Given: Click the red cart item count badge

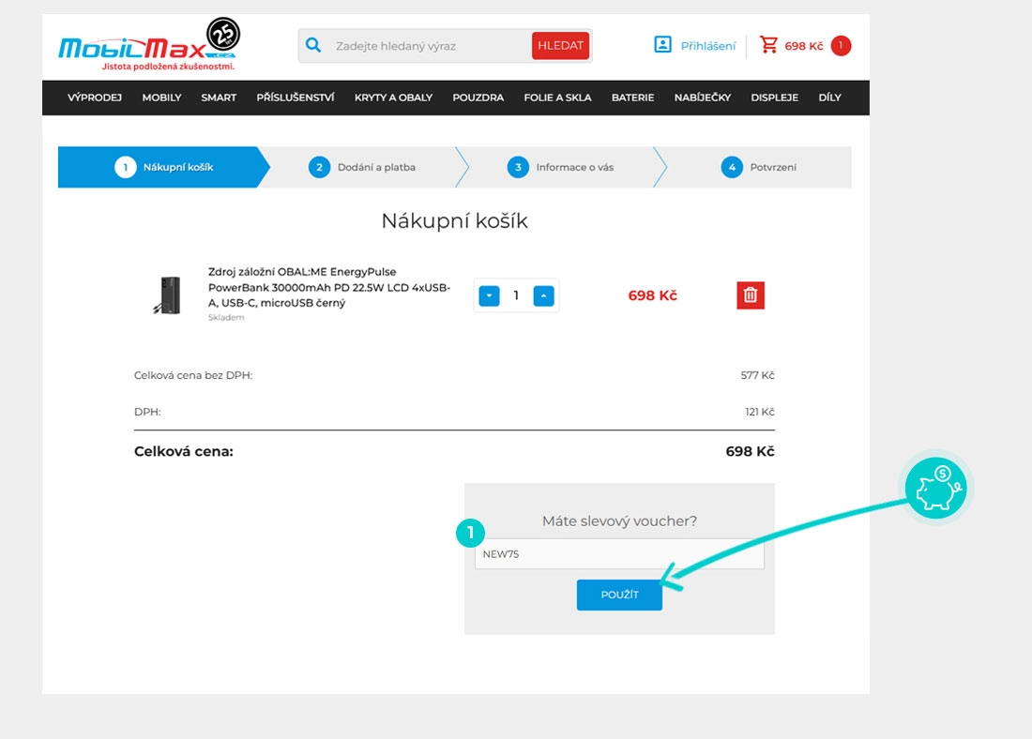Looking at the screenshot, I should coord(841,46).
